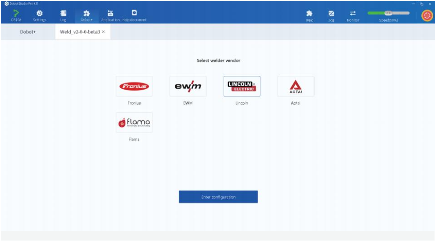435x241 pixels.
Task: Click the 'Fronius' label text
Action: (x=134, y=103)
